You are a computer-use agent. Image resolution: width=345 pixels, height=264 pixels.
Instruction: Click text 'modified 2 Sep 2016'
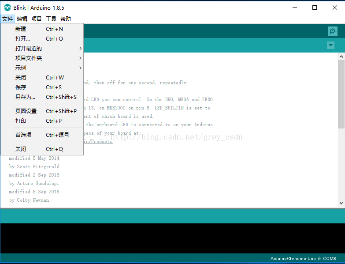click(x=34, y=175)
